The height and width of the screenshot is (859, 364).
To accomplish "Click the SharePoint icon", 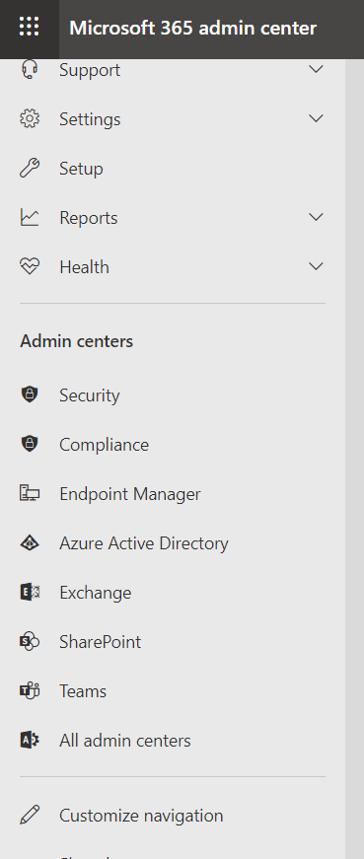I will [x=30, y=641].
